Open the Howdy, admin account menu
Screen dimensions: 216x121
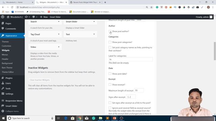point(204,17)
